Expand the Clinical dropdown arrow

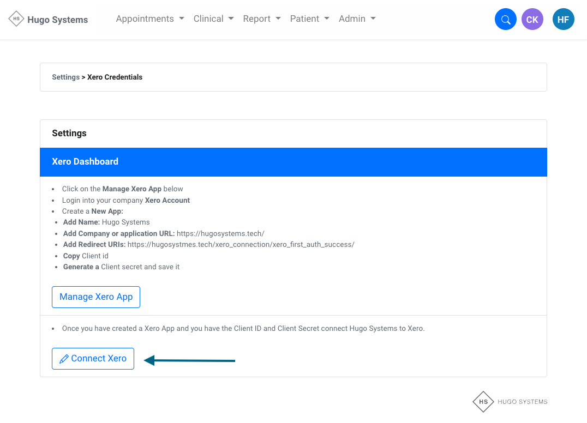point(231,19)
